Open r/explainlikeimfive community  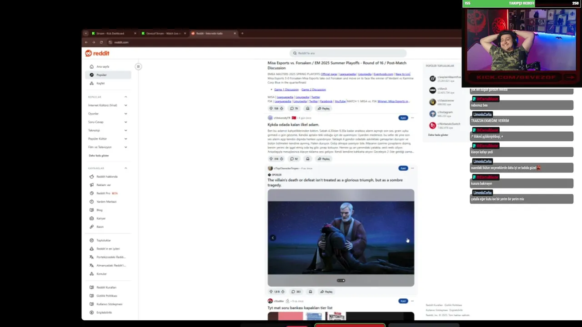pyautogui.click(x=445, y=79)
